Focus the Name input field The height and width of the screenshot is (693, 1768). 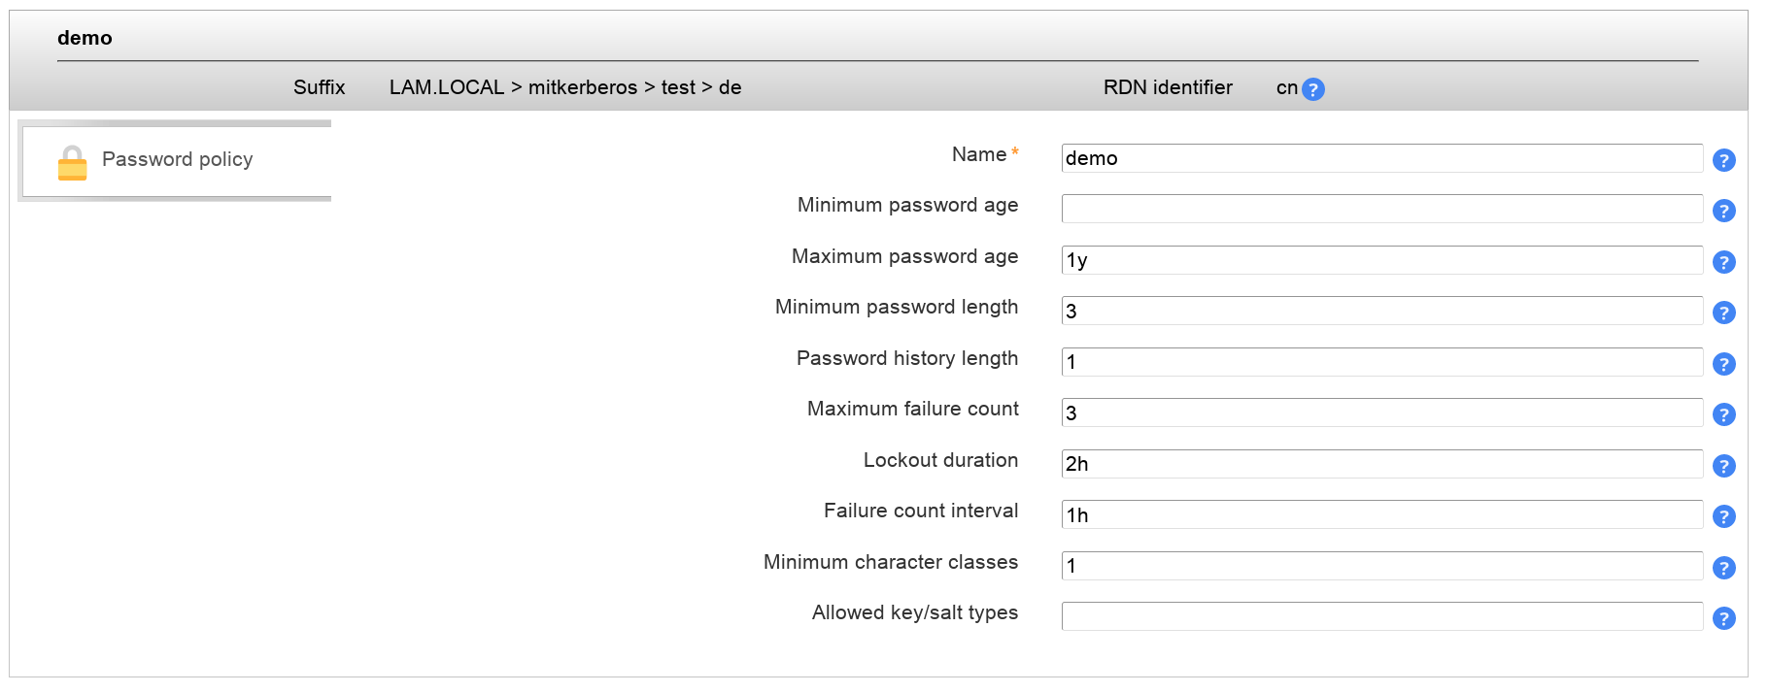point(1380,158)
